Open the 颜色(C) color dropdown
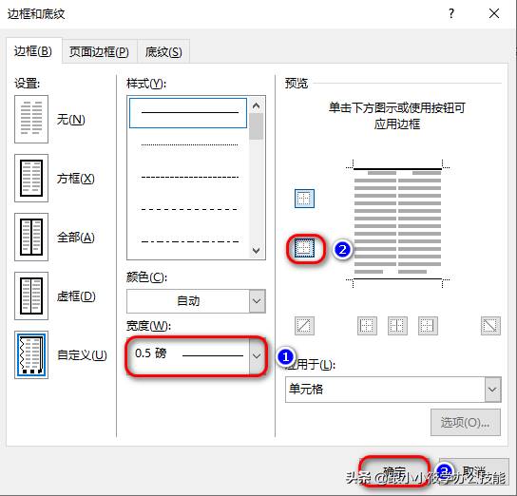Image resolution: width=517 pixels, height=496 pixels. [x=196, y=301]
